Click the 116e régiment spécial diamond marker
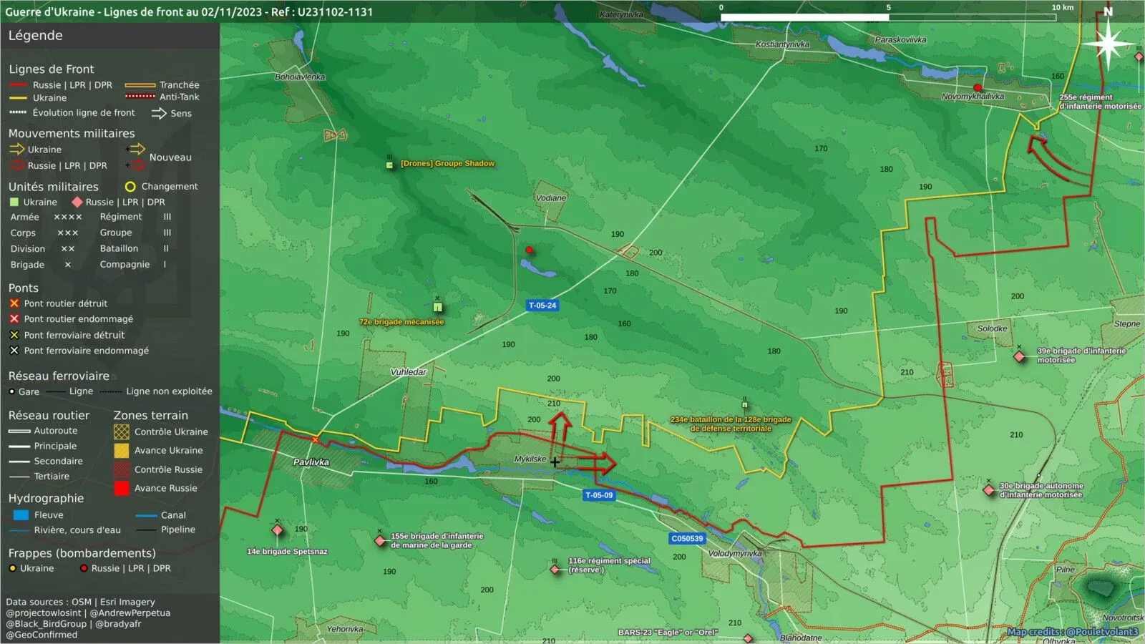 point(555,570)
